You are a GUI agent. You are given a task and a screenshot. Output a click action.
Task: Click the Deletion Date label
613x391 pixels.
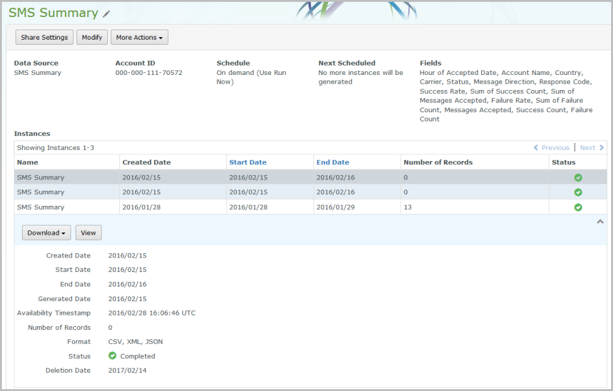68,370
